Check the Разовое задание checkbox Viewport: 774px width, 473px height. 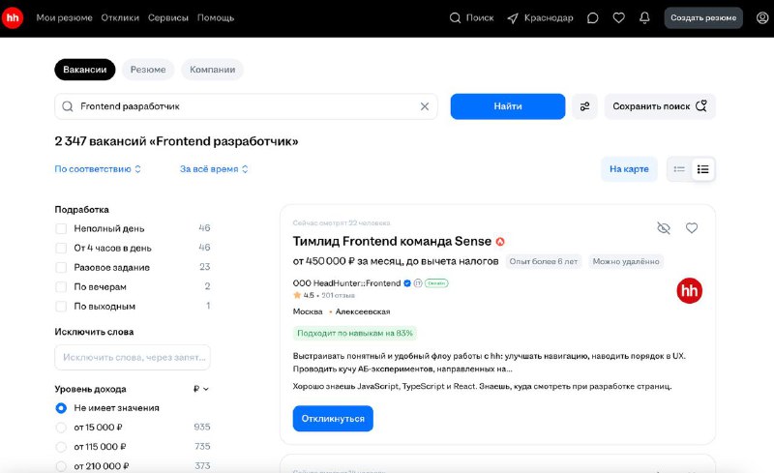61,268
